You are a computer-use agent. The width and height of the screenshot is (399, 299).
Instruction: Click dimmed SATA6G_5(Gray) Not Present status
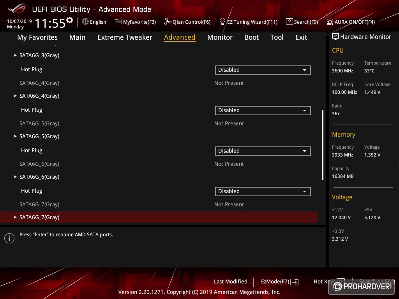pos(229,123)
